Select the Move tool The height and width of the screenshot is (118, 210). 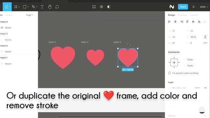(x=7, y=7)
